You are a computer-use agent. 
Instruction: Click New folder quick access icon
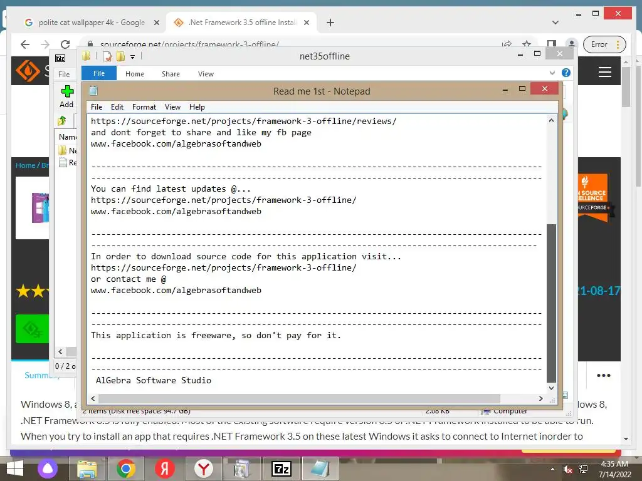[x=120, y=56]
